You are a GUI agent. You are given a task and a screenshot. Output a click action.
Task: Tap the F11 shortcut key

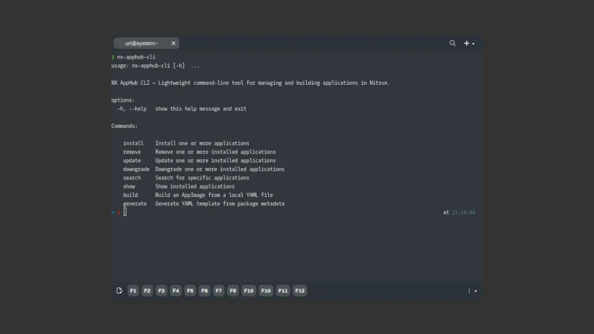283,290
